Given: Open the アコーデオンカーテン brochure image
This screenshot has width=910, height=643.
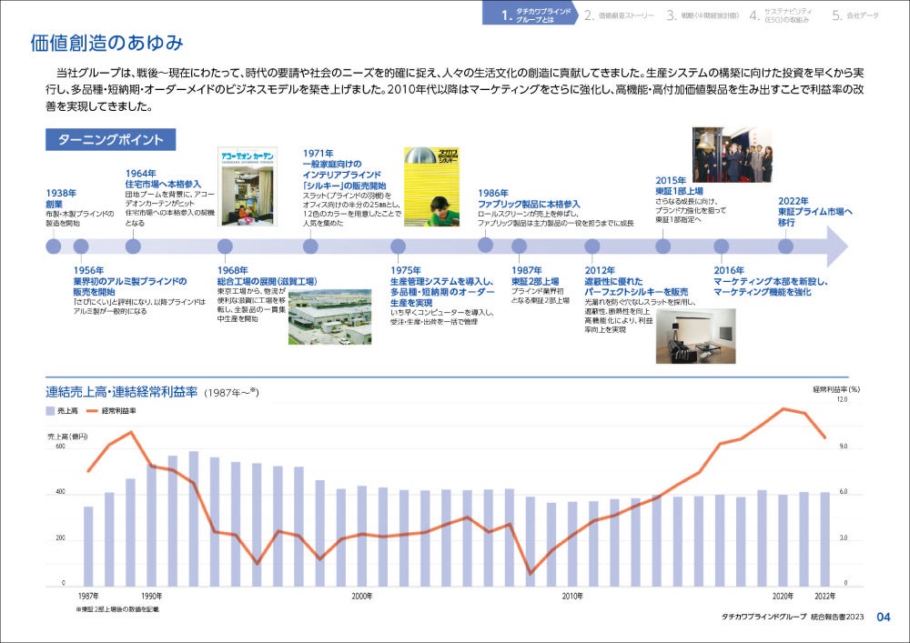Looking at the screenshot, I should click(248, 186).
